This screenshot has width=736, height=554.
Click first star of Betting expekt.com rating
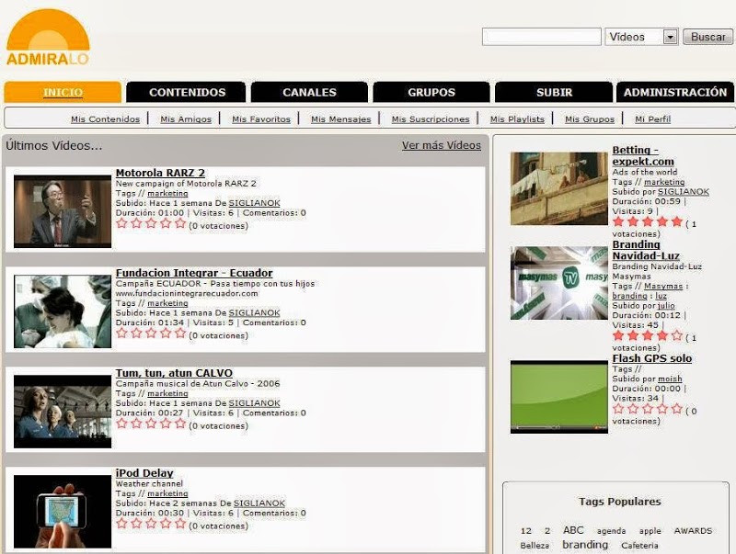618,221
